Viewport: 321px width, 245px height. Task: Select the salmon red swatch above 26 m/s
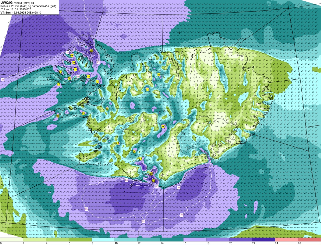point(310,240)
